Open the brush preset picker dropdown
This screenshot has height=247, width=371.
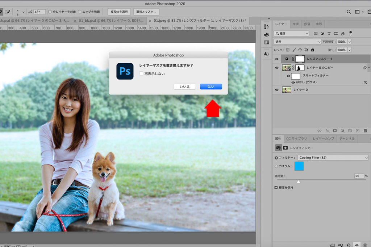(24, 12)
